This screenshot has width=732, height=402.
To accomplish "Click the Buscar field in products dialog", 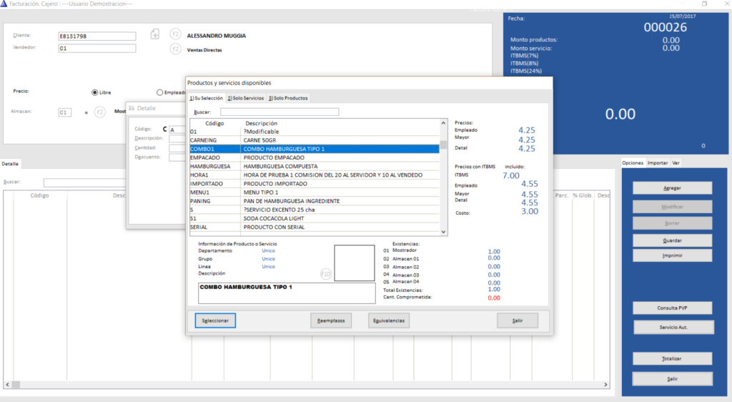I will click(x=280, y=112).
